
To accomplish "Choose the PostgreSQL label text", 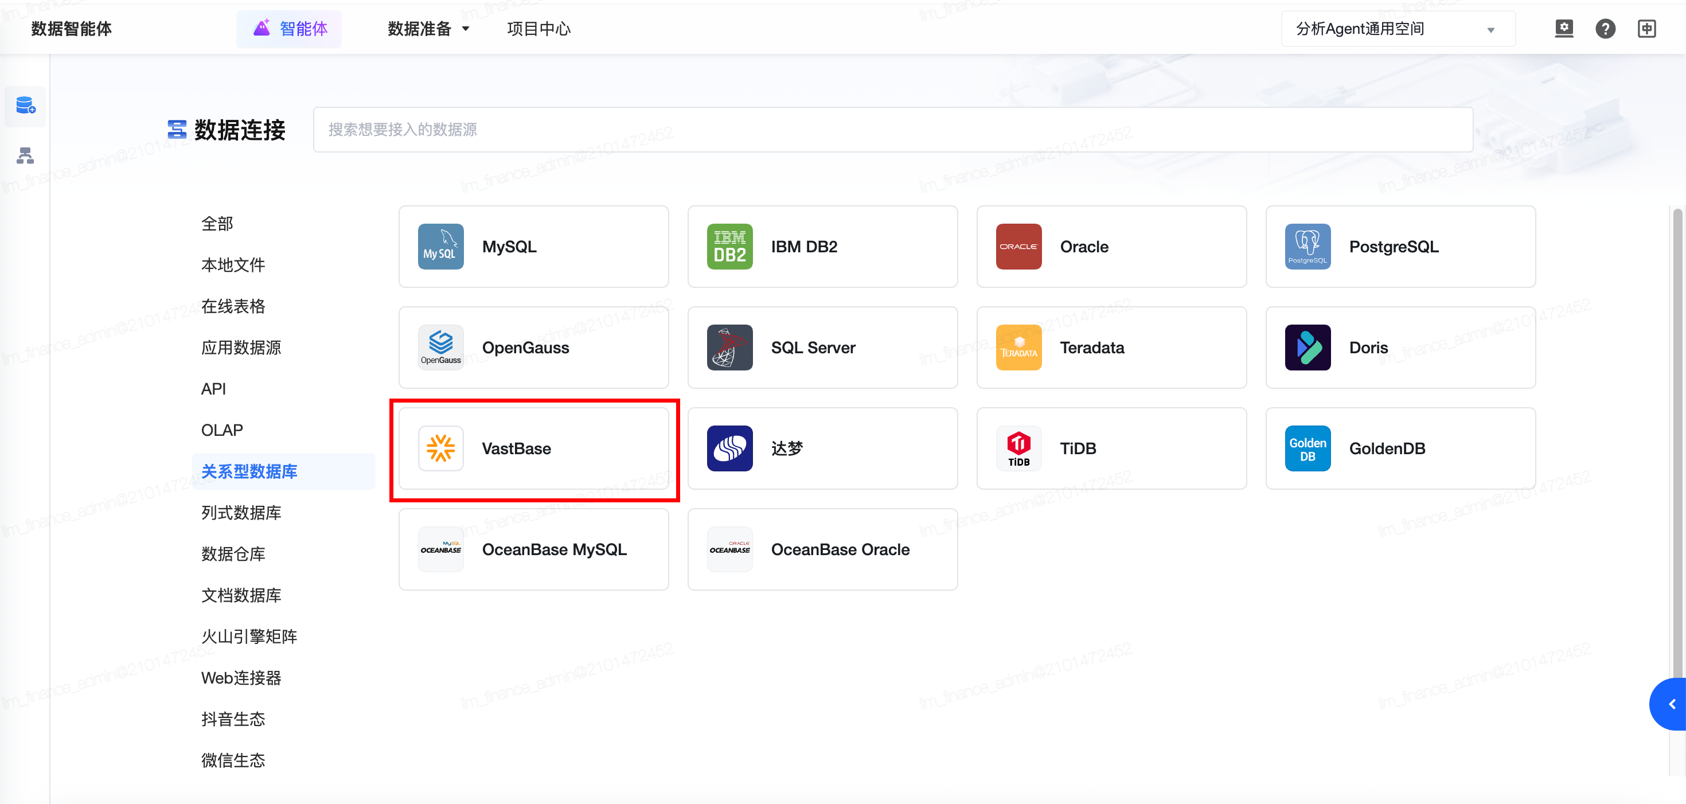I will coord(1394,247).
